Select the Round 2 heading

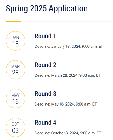tap(45, 65)
